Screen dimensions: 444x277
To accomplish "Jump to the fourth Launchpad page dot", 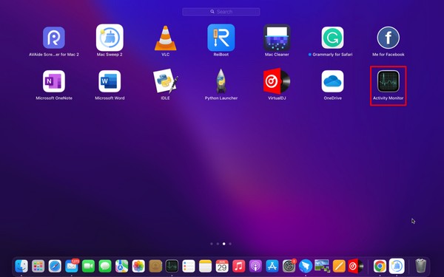I will pyautogui.click(x=230, y=244).
